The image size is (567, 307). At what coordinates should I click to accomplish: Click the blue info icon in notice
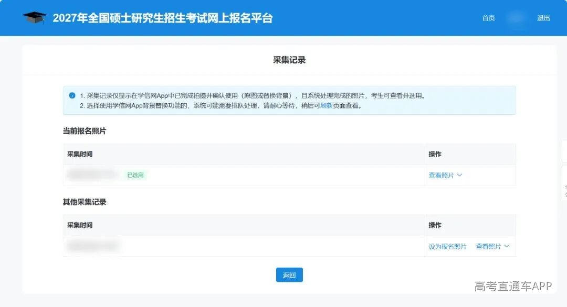[x=72, y=95]
